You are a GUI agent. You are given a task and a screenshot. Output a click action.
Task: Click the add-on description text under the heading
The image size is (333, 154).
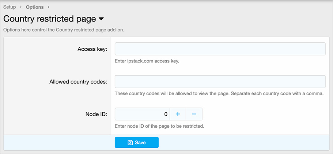coord(64,30)
